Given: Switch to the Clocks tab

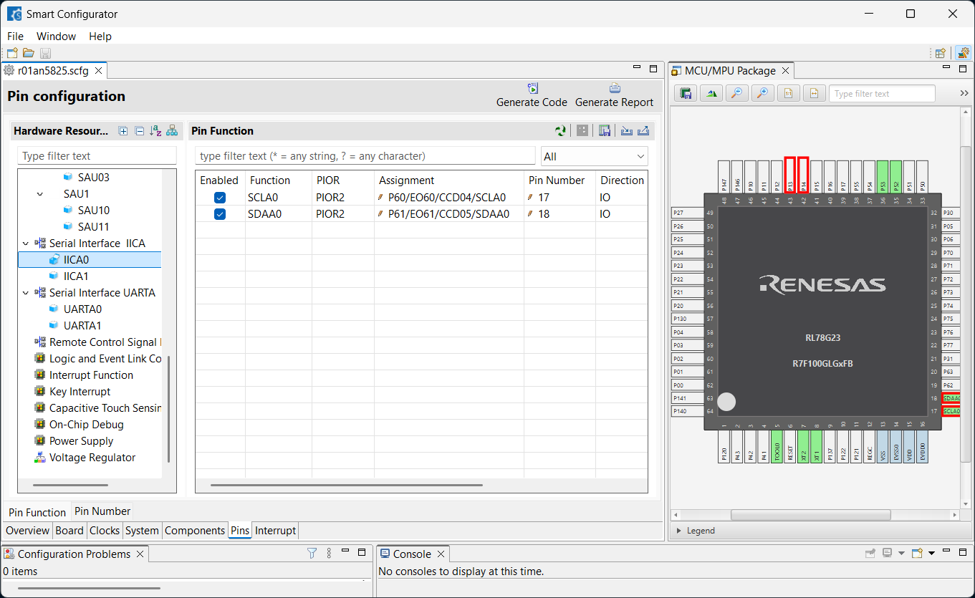Looking at the screenshot, I should pos(105,531).
